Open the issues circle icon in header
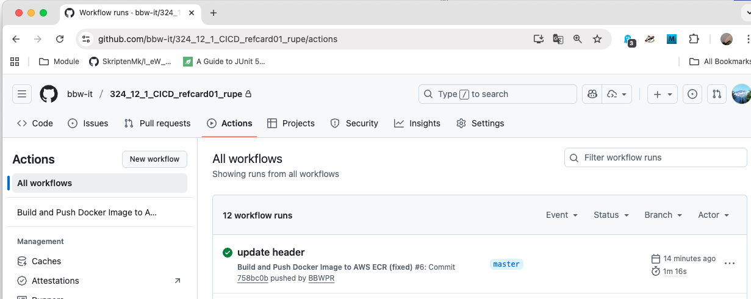Image resolution: width=751 pixels, height=299 pixels. [x=692, y=94]
